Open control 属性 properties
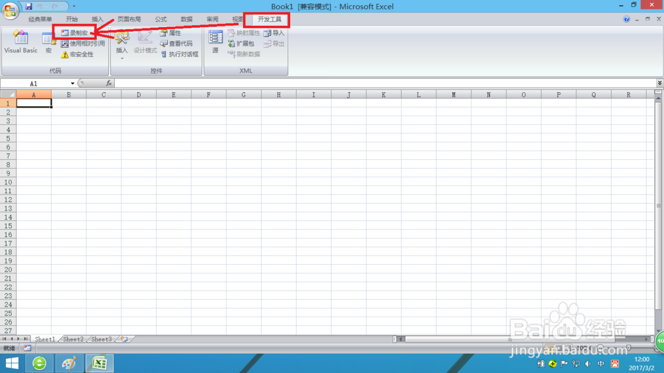This screenshot has width=664, height=373. click(x=171, y=33)
